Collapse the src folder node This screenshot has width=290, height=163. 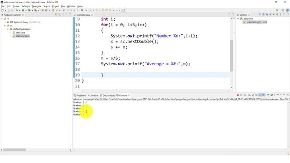tap(5, 26)
